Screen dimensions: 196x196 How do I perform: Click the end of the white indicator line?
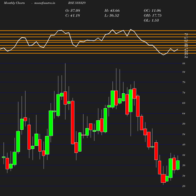[178, 49]
